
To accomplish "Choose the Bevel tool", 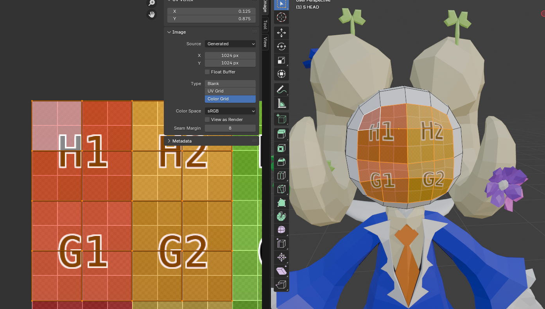I will [281, 162].
